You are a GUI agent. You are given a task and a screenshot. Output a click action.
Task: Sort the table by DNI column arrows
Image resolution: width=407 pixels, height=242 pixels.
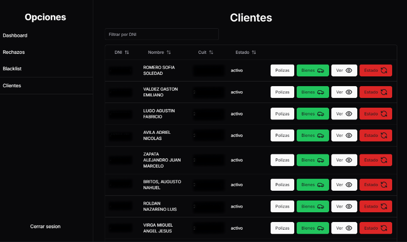pyautogui.click(x=127, y=52)
